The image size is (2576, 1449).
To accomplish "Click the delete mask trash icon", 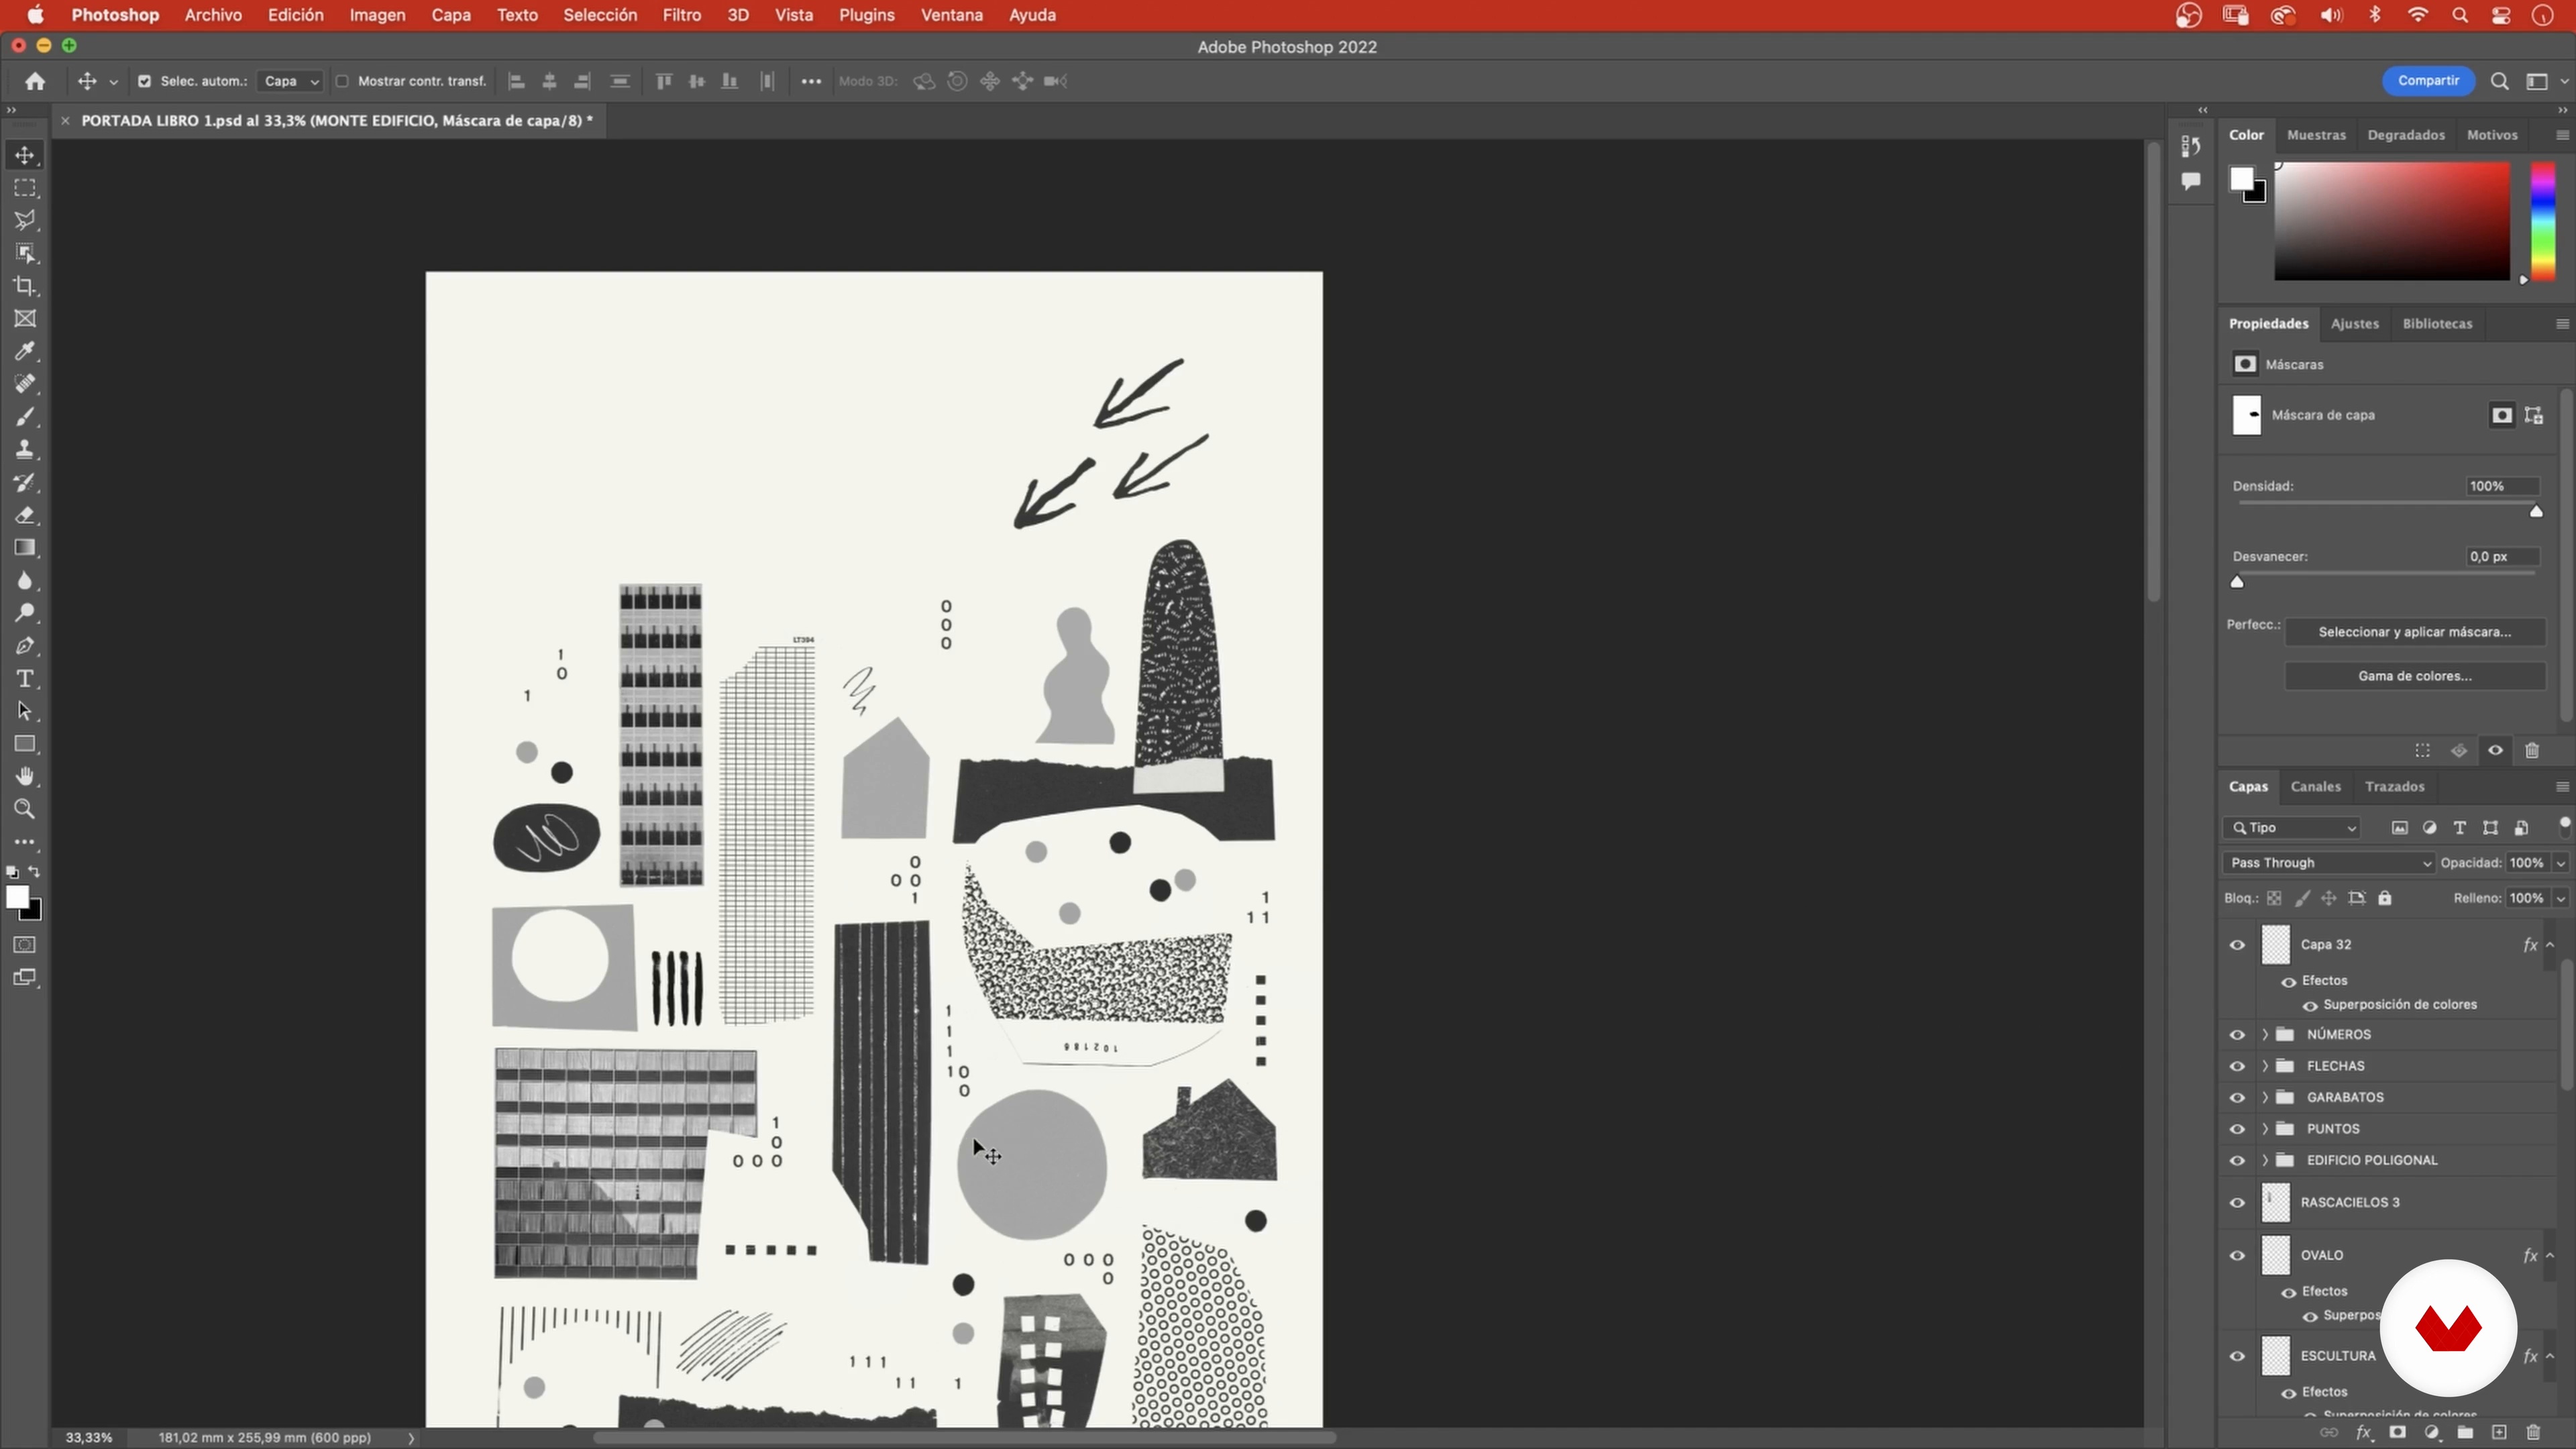I will (2532, 751).
